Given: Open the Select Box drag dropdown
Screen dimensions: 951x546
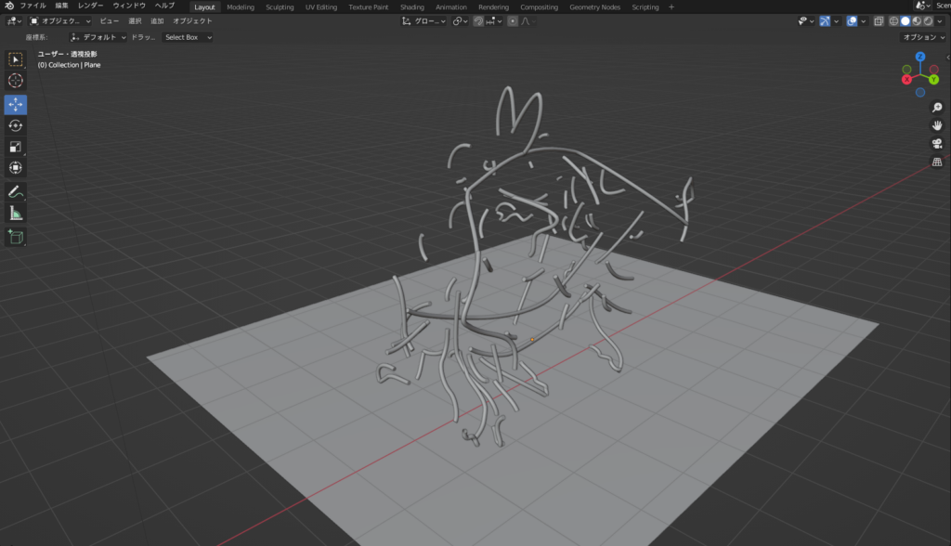Looking at the screenshot, I should (x=188, y=38).
